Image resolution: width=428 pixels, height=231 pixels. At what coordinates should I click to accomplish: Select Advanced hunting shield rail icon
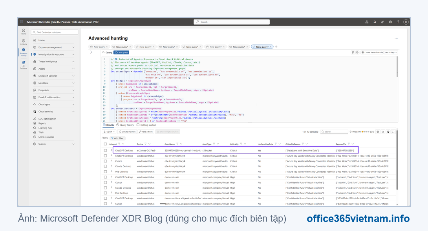[24, 52]
